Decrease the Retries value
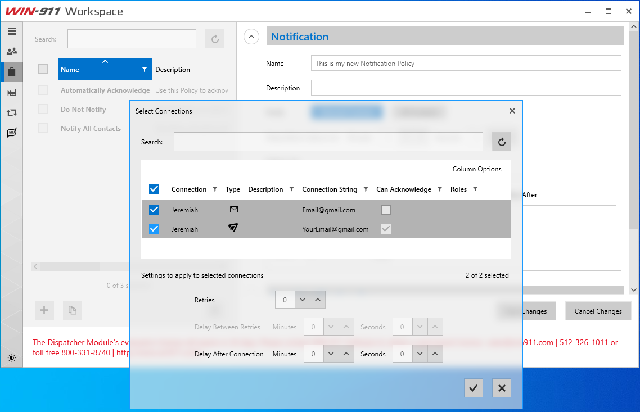Screen dimensions: 640x412 [x=303, y=300]
